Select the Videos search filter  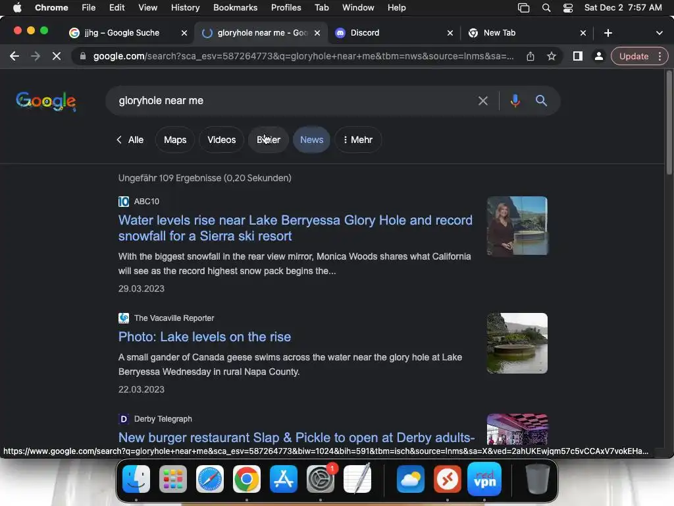(221, 140)
